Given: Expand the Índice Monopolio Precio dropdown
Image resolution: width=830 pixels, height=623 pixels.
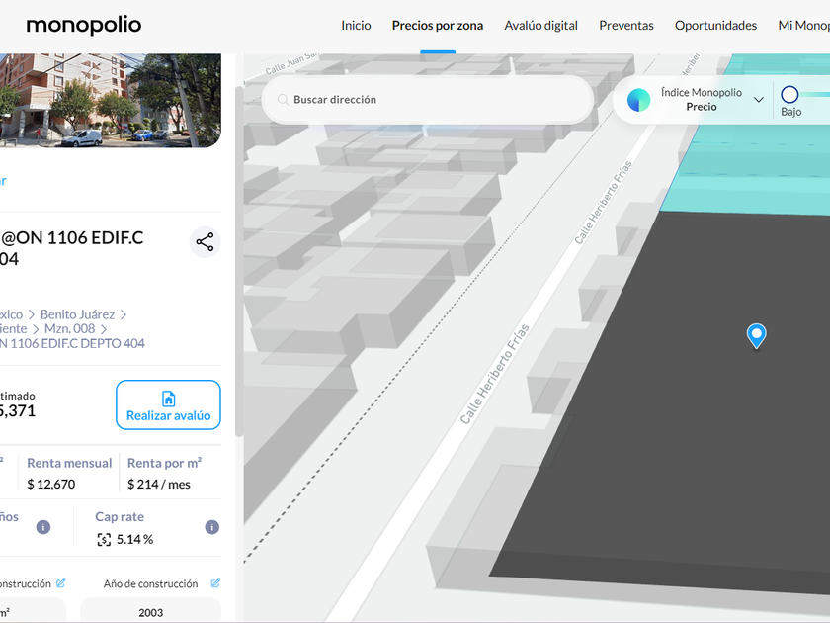Looking at the screenshot, I should (759, 100).
